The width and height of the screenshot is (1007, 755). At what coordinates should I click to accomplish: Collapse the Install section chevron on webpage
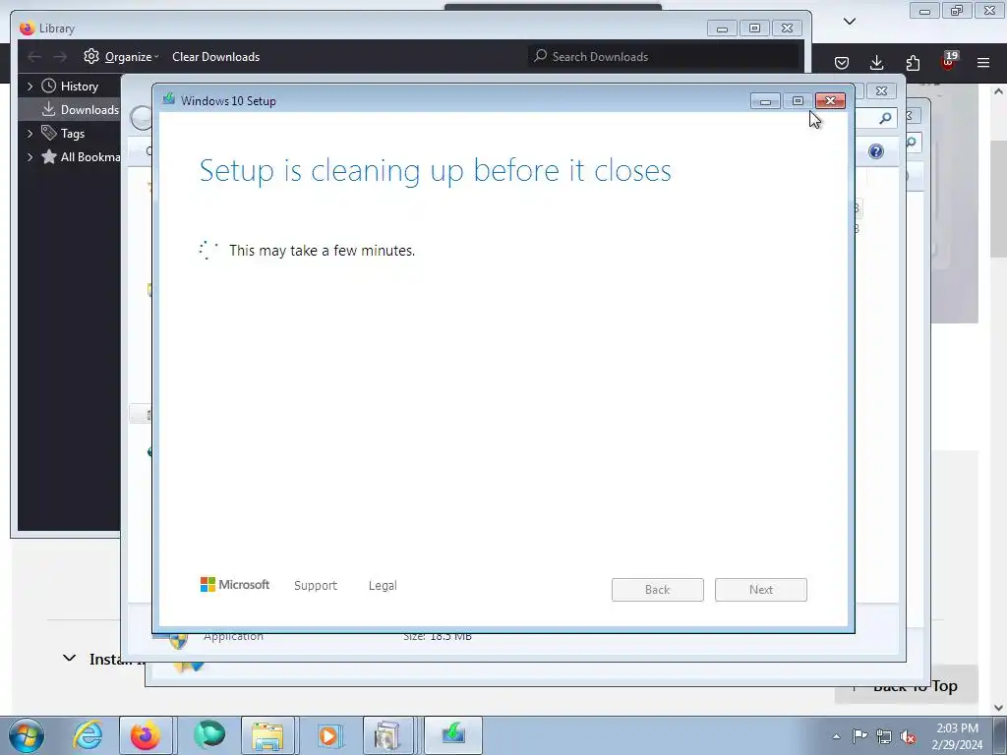pos(70,658)
